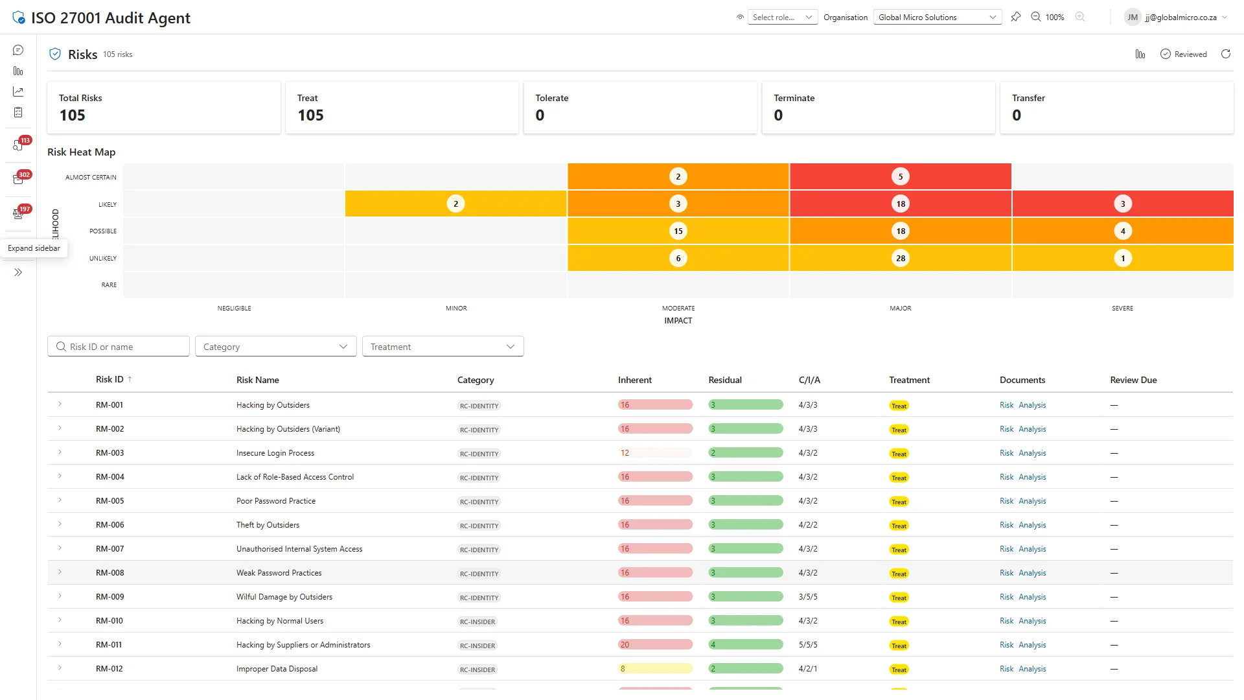Expand the RM-001 Hacking by Outsiders row

tap(60, 404)
